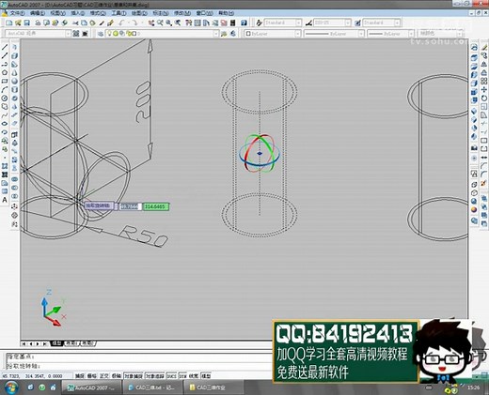Toggle 极轴 (Polar) in status bar

[x=116, y=376]
